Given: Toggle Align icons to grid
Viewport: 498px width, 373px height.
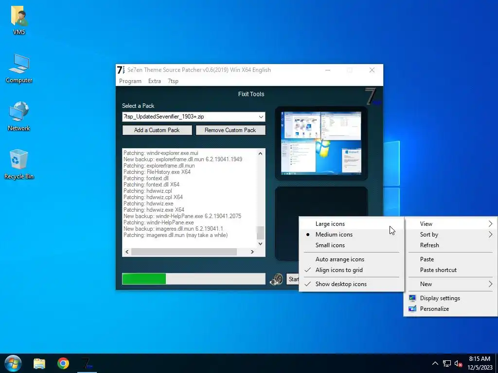Looking at the screenshot, I should click(x=351, y=270).
